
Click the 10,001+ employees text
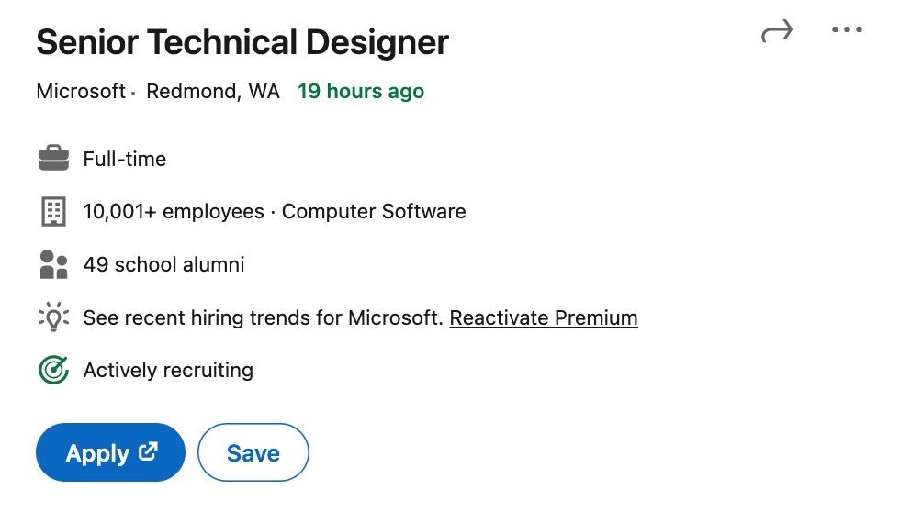pyautogui.click(x=174, y=211)
